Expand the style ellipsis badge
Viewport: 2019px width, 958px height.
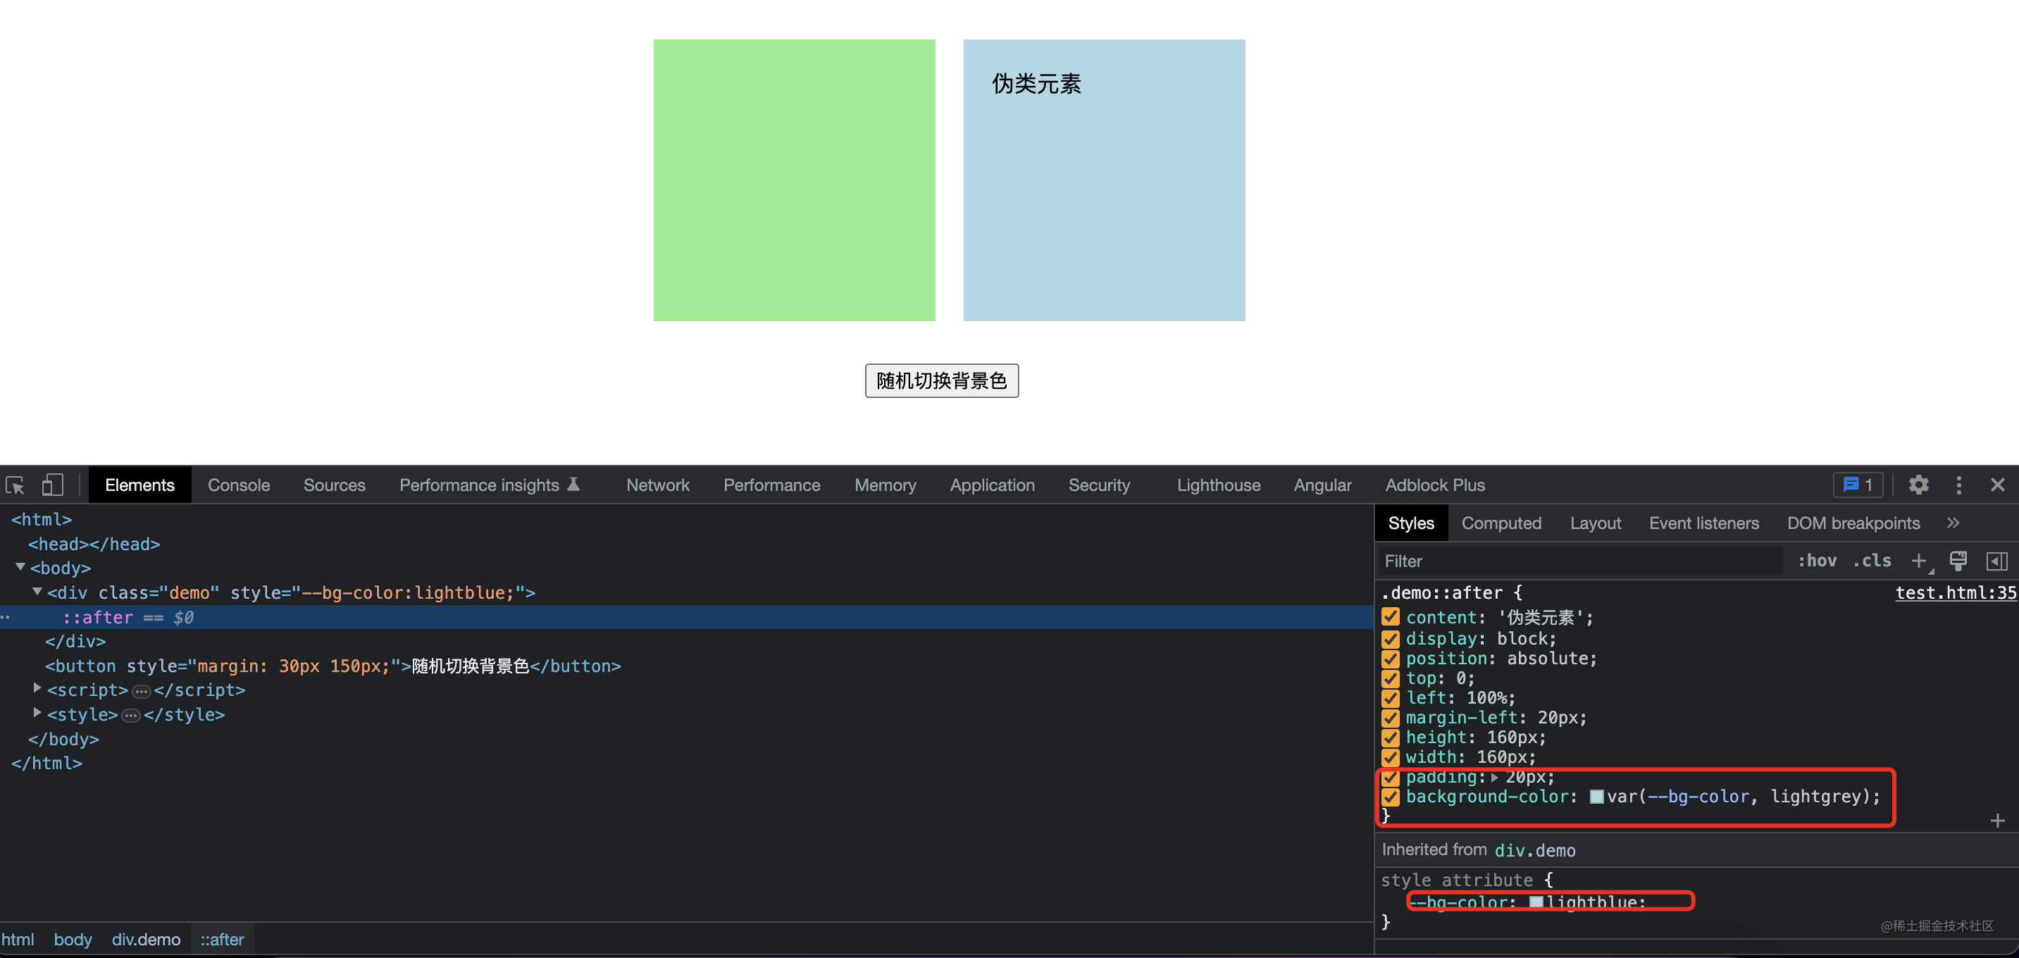tap(131, 716)
